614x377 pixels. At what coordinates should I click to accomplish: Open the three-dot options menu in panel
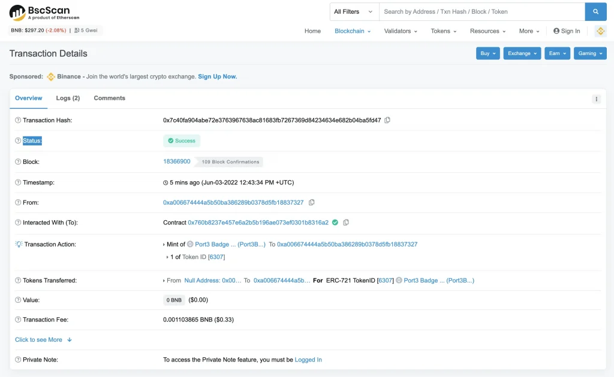point(596,99)
